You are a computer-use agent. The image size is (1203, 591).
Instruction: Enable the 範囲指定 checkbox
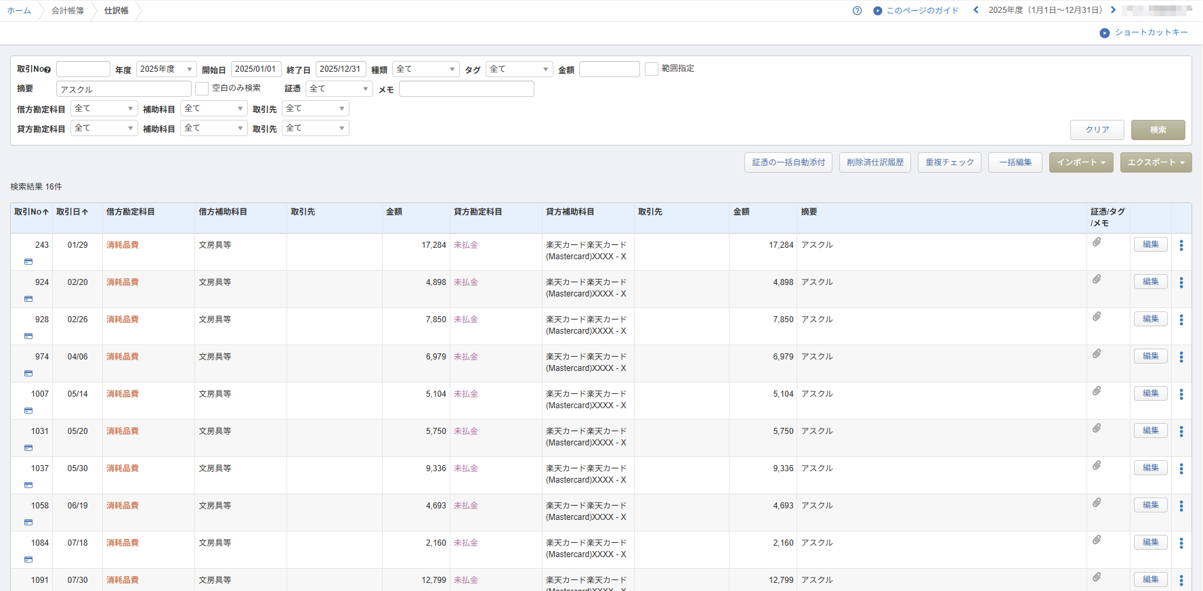click(652, 69)
